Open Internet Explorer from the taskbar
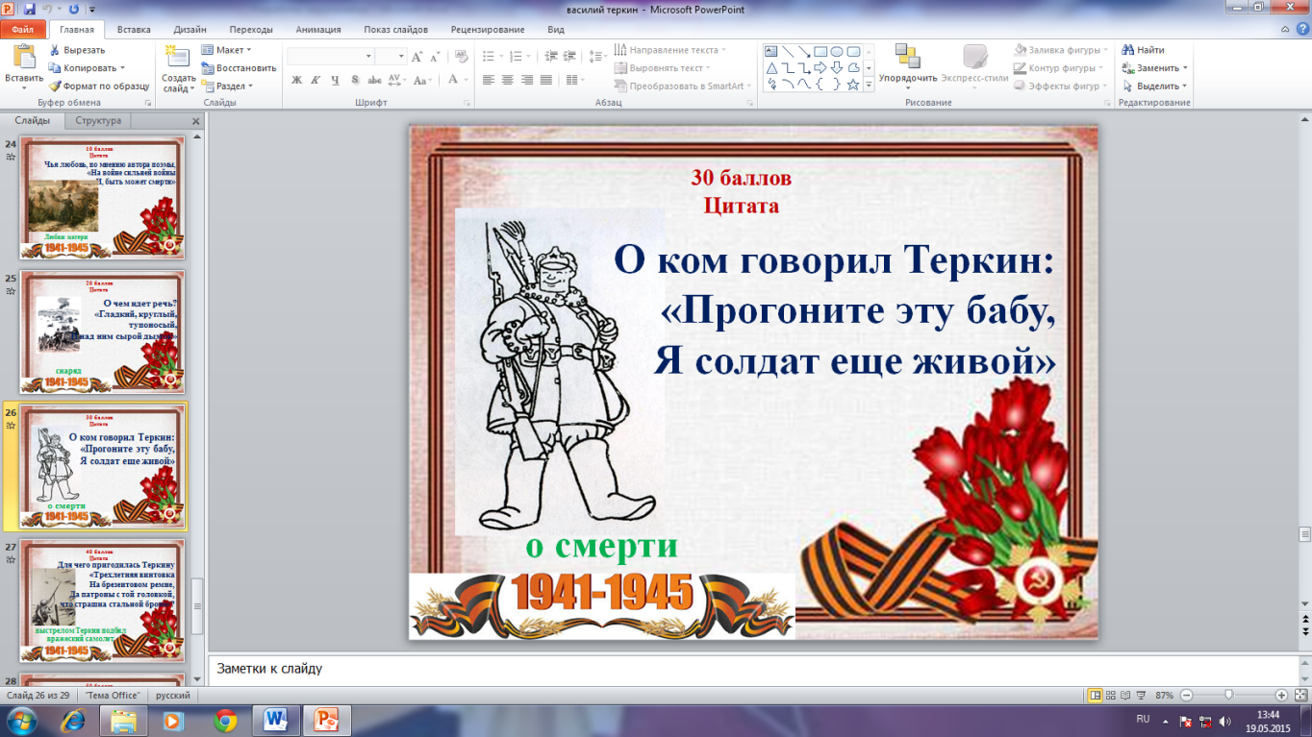Image resolution: width=1312 pixels, height=737 pixels. tap(73, 720)
